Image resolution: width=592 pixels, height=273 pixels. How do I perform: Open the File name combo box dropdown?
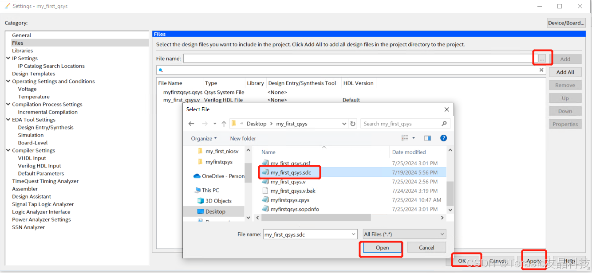point(353,234)
